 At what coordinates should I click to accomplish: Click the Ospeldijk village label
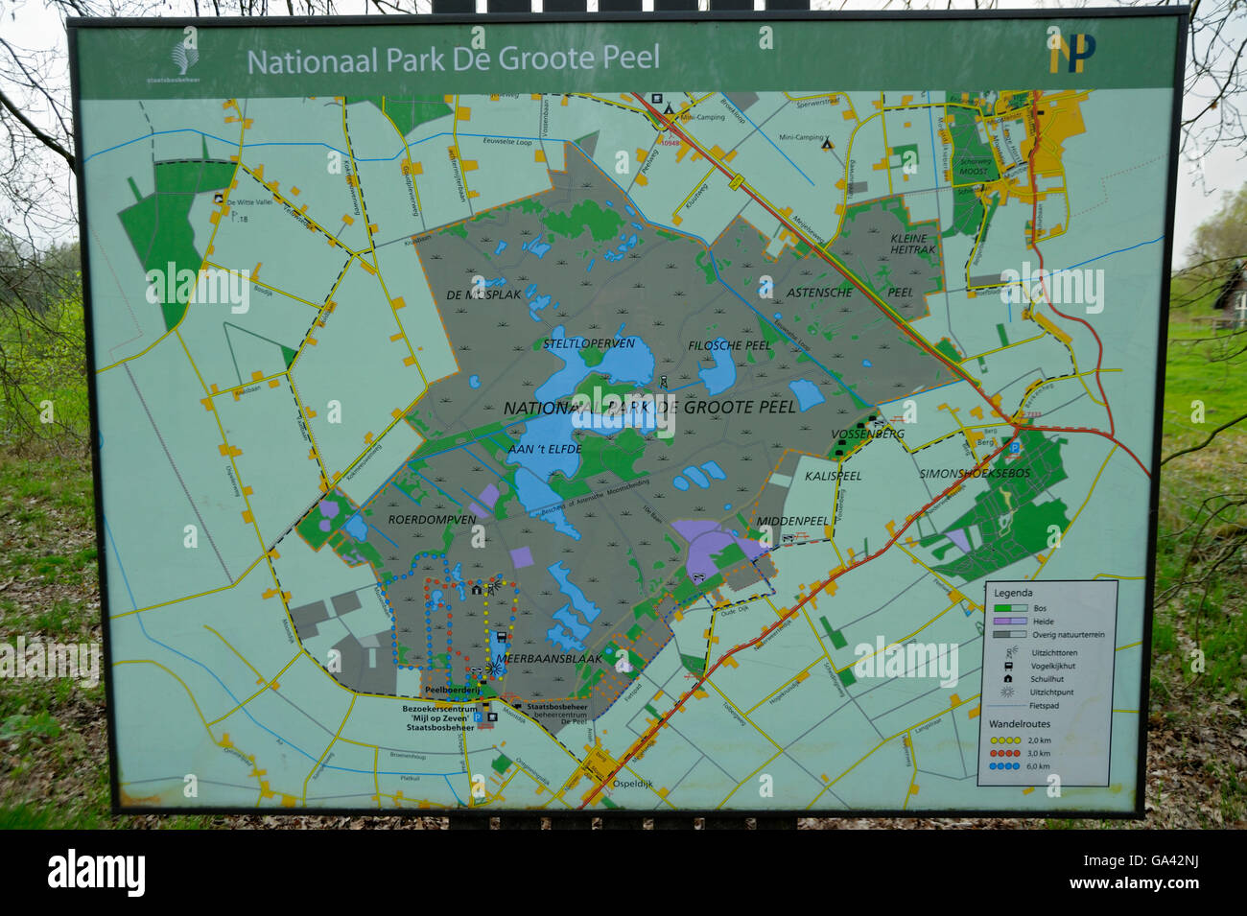[x=631, y=784]
